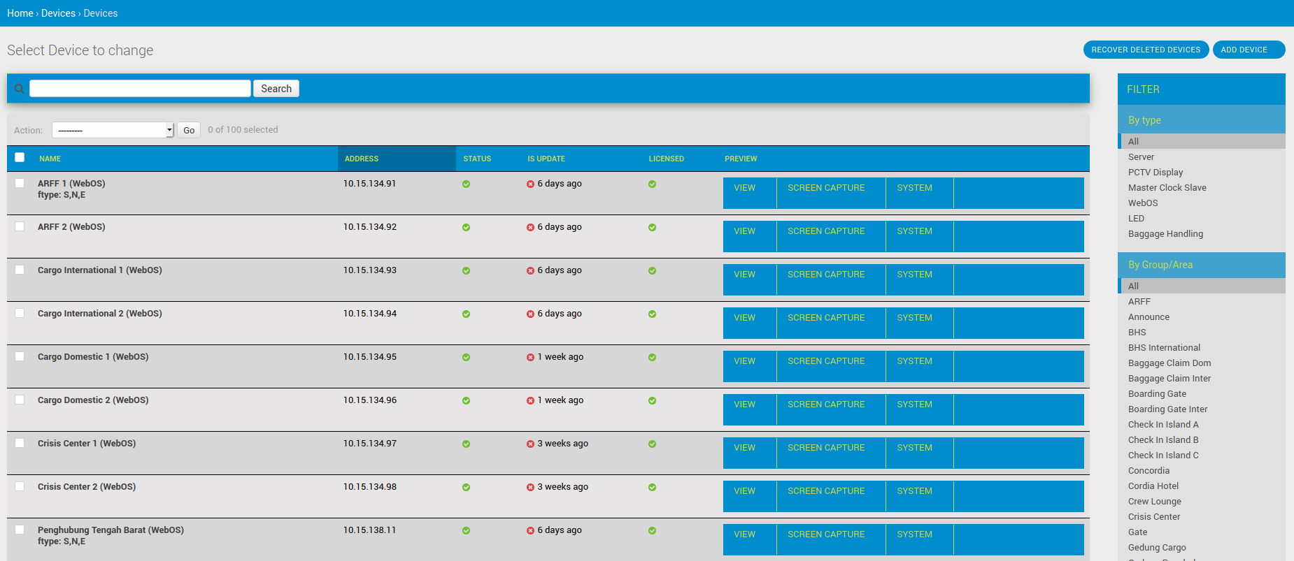Filter device type by WebOS
Viewport: 1294px width, 561px height.
(1143, 203)
